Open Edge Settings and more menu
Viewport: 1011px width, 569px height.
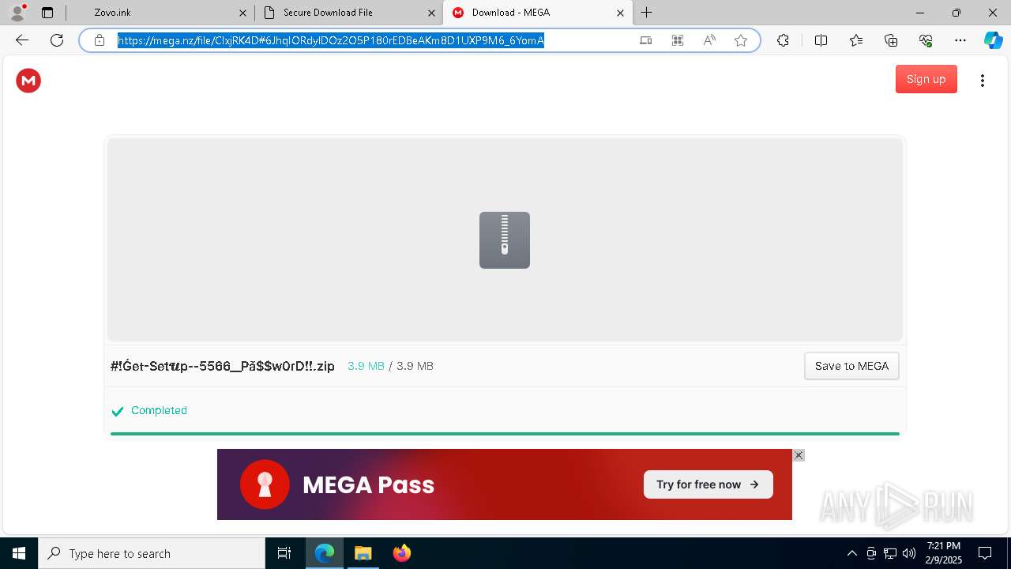960,40
